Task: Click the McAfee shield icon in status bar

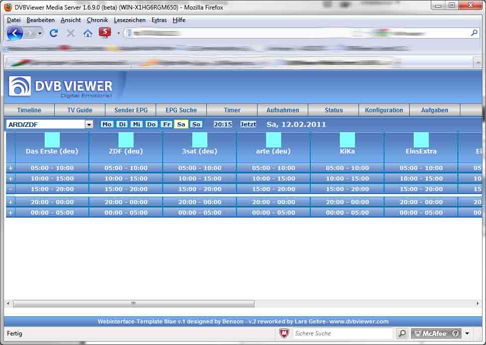Action: click(x=284, y=333)
